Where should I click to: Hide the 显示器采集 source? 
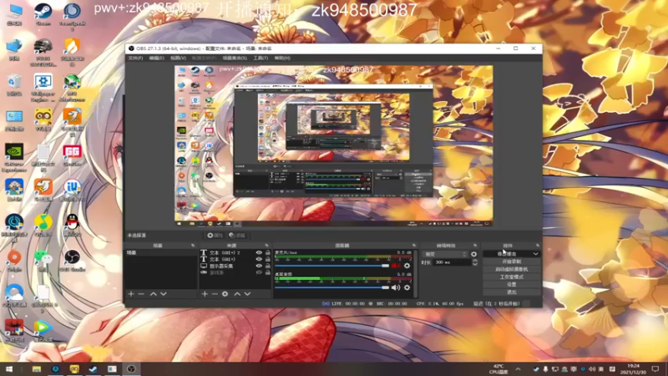tap(259, 266)
